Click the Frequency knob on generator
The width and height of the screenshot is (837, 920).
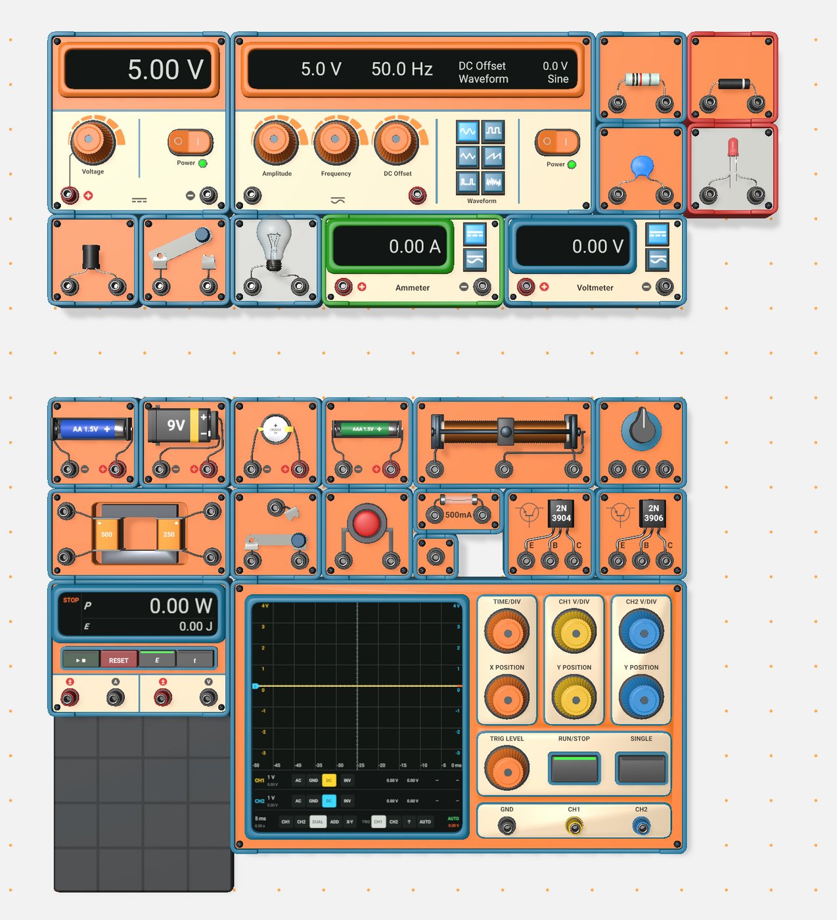[x=335, y=140]
